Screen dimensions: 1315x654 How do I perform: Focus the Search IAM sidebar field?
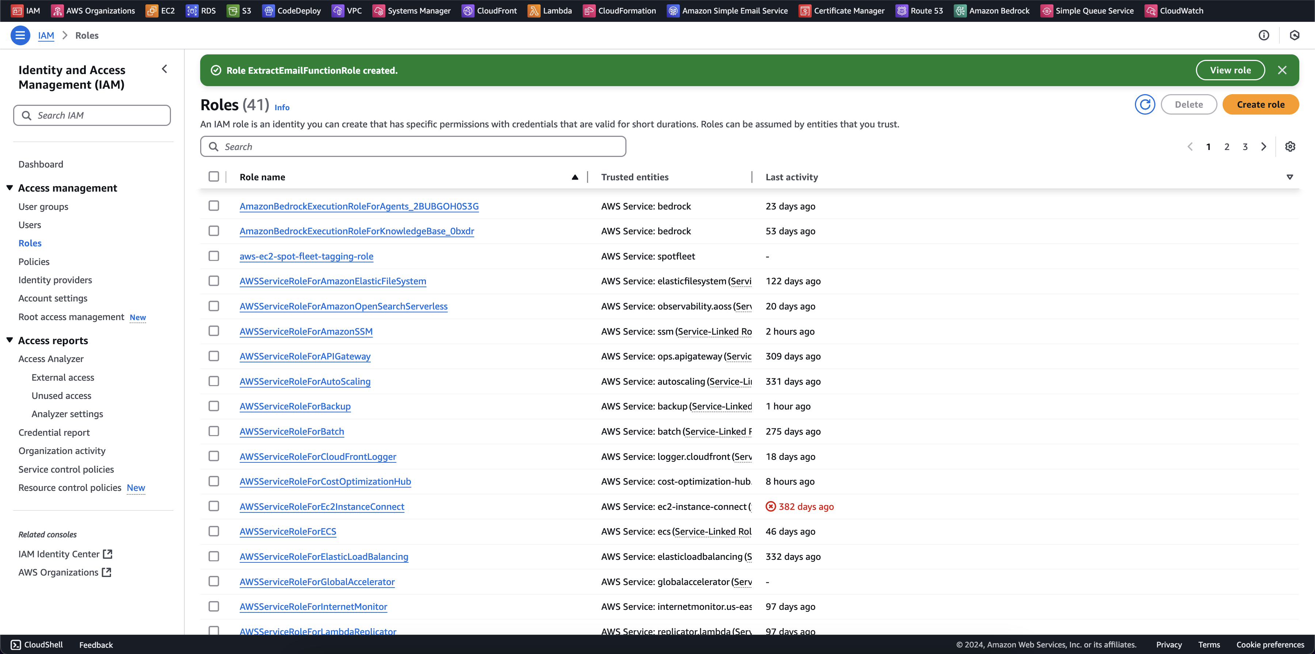click(92, 115)
